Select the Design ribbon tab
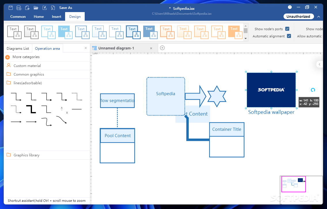Screen dimensions: 327x209 (75, 17)
